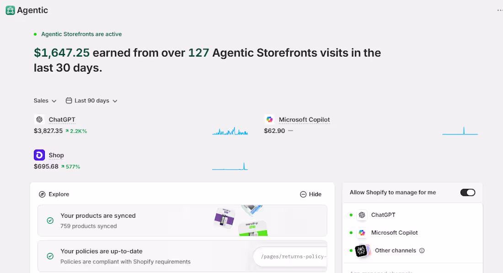
Task: Toggle Allow Shopify to manage for me
Action: coord(468,193)
